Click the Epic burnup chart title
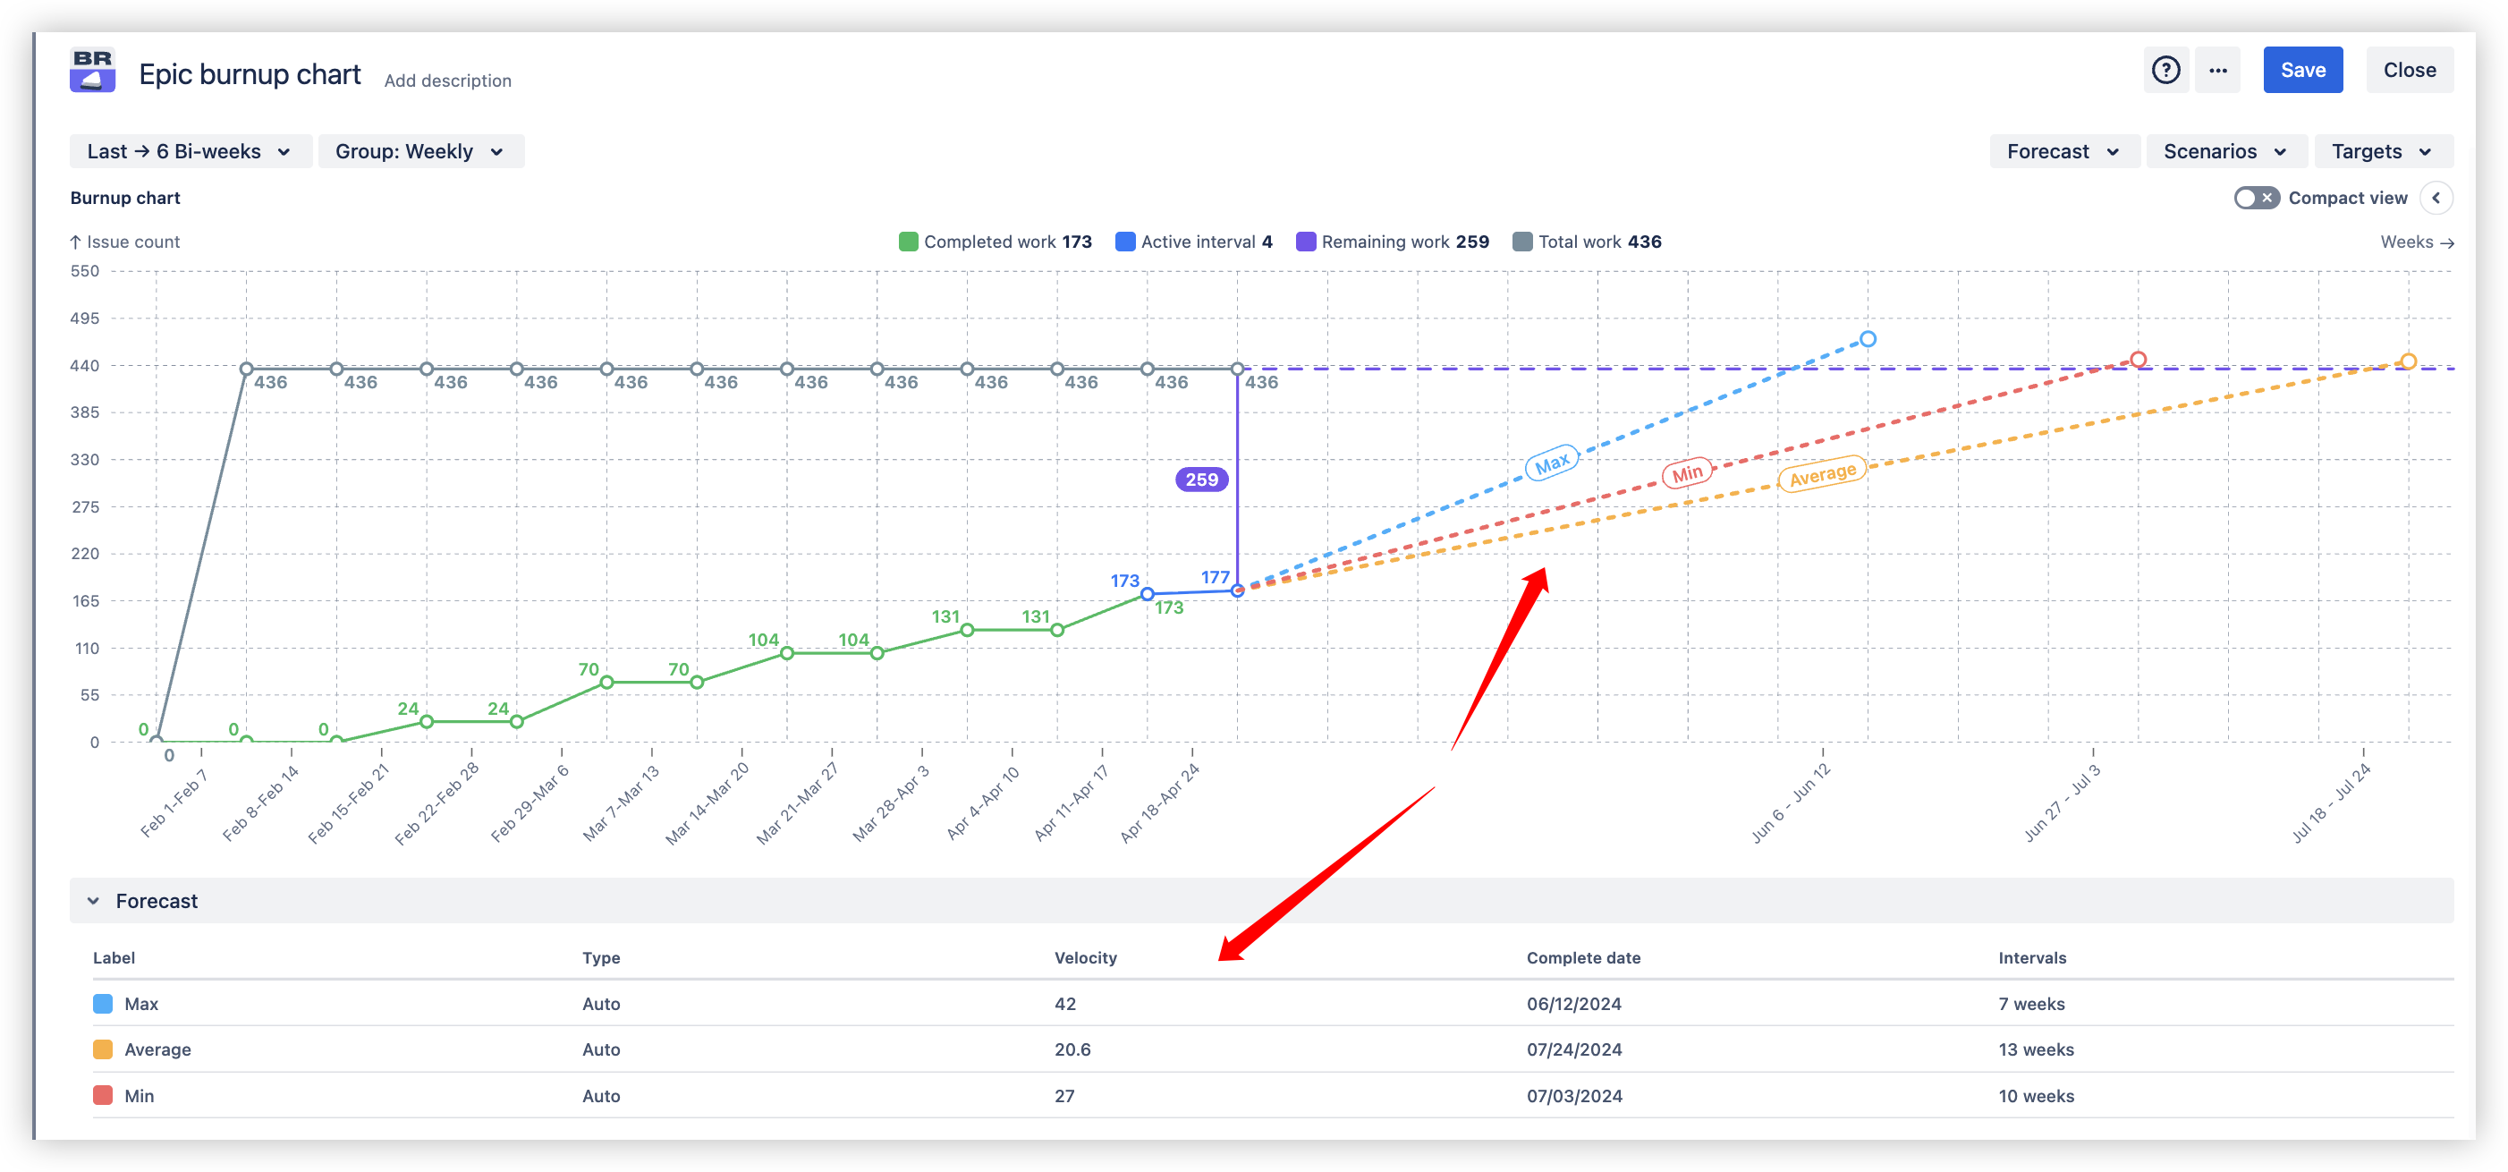This screenshot has height=1172, width=2508. point(250,74)
